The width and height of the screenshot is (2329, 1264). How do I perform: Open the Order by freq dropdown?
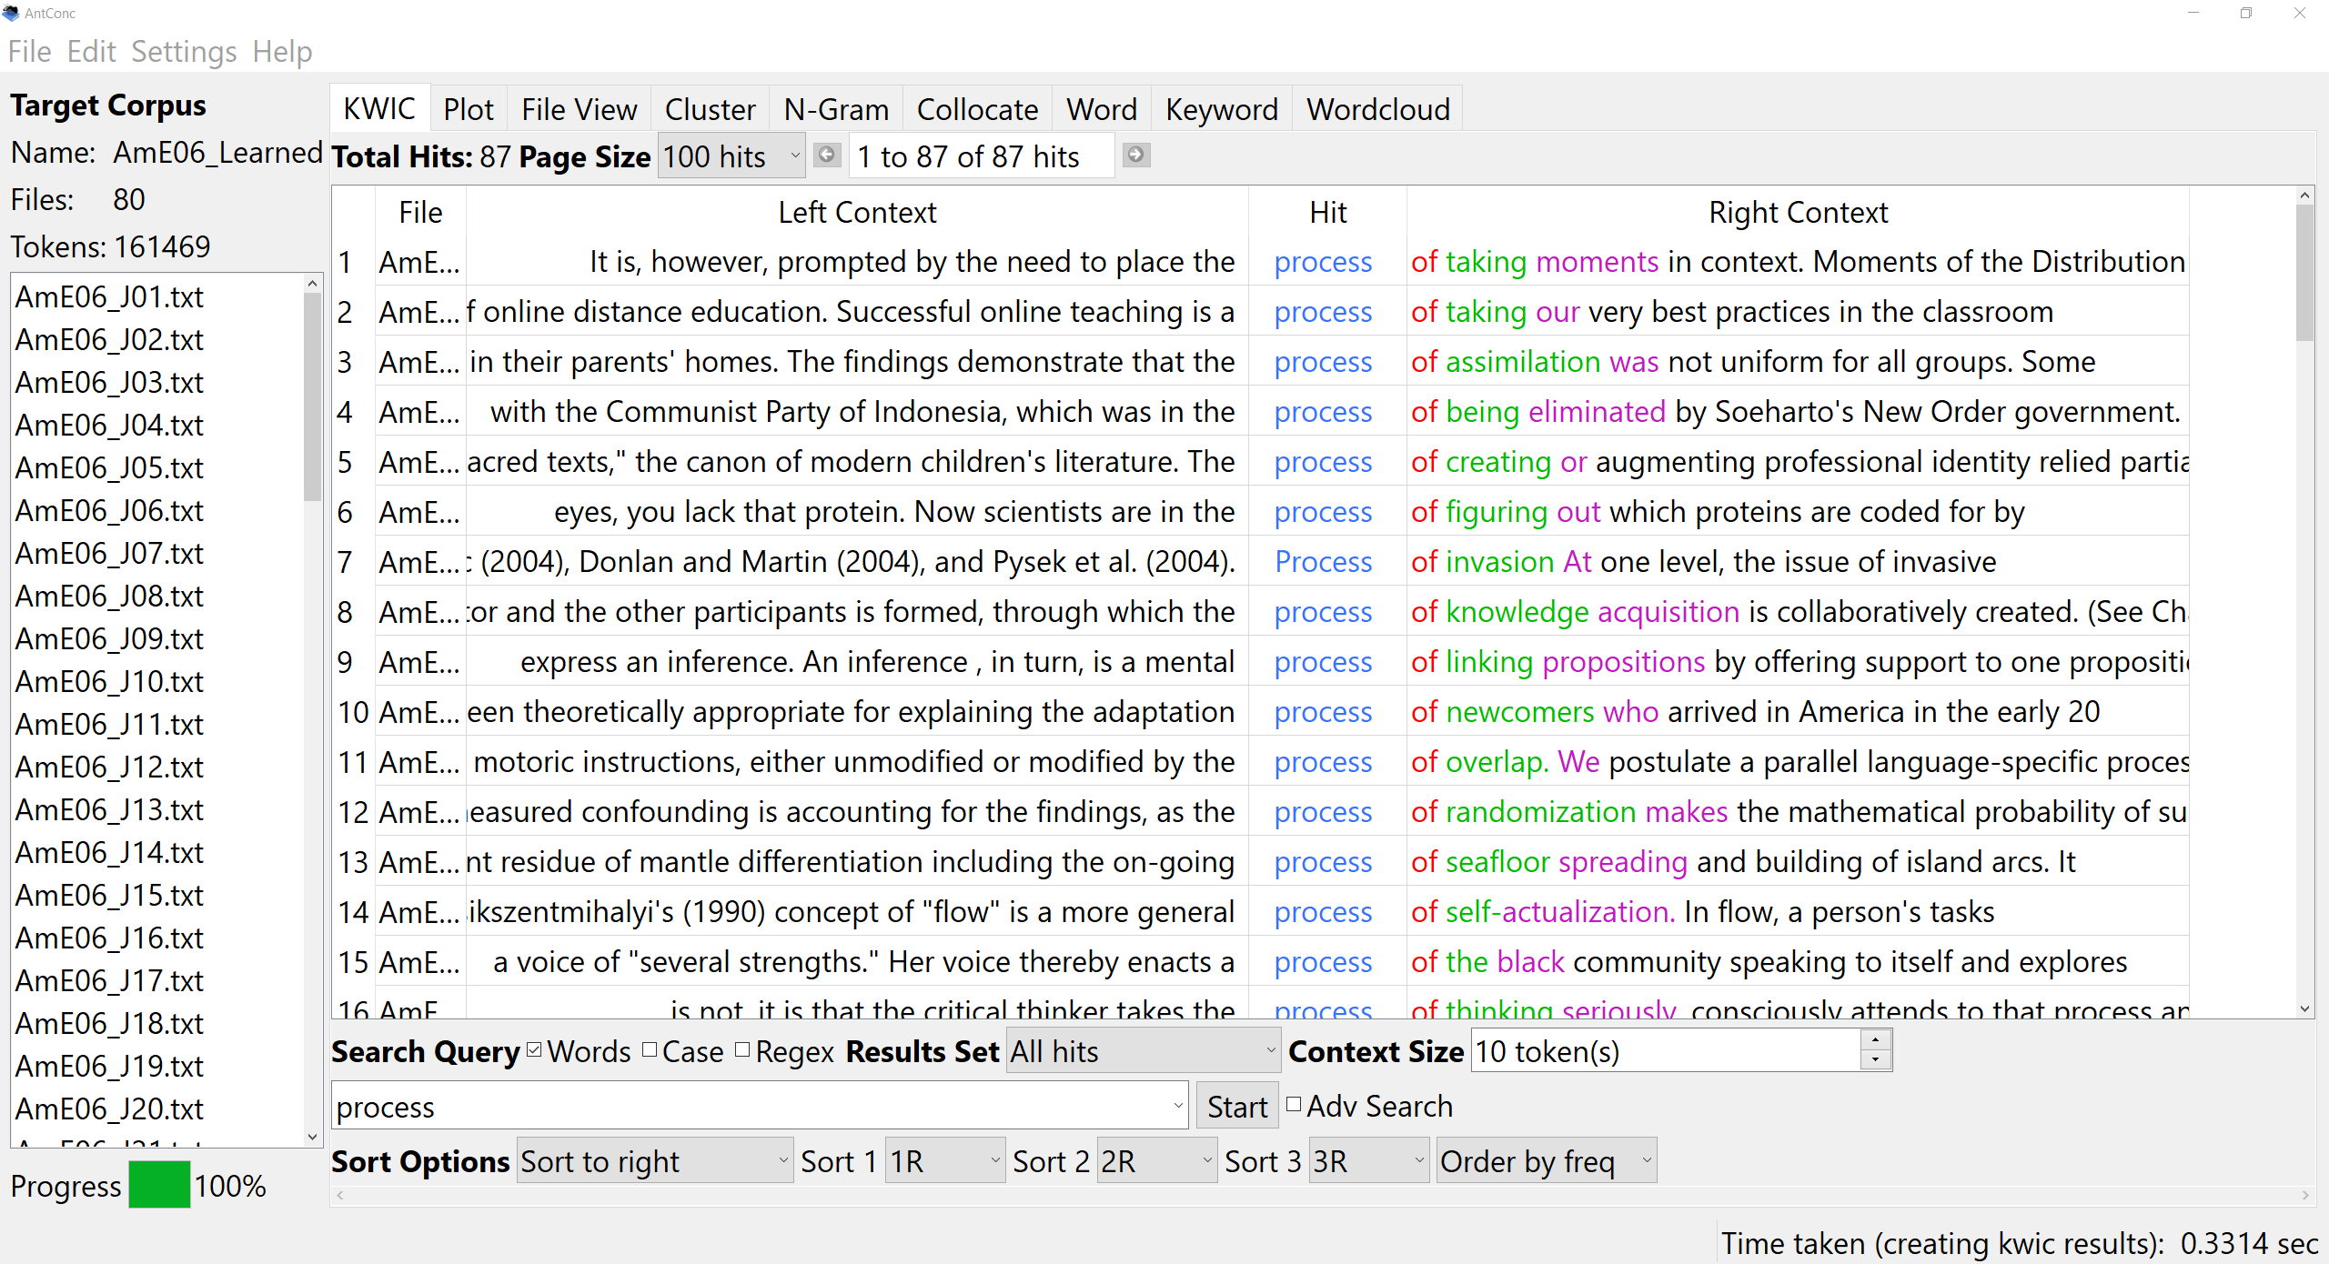pos(1545,1161)
